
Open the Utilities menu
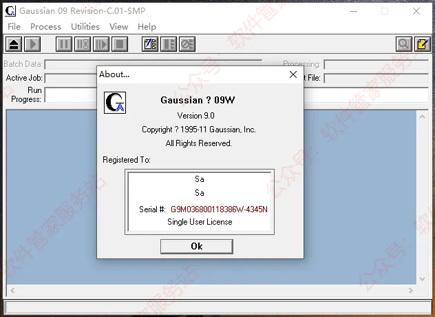(x=85, y=27)
